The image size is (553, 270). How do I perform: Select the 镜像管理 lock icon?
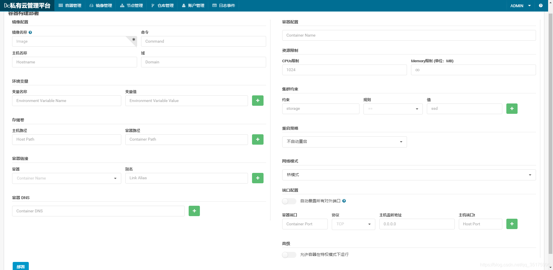[x=91, y=5]
